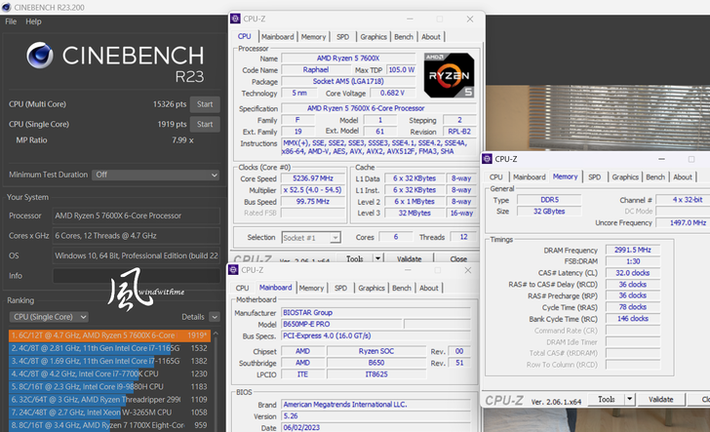Open Graphics tab in the Mainboard CPU-Z window

point(373,288)
